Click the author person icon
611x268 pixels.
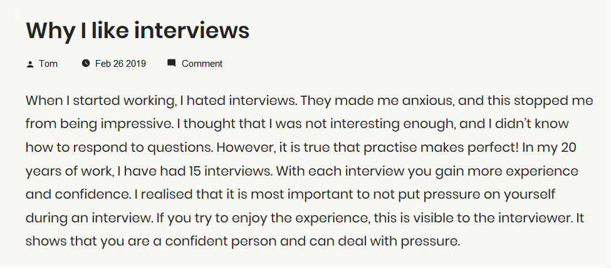coord(29,64)
